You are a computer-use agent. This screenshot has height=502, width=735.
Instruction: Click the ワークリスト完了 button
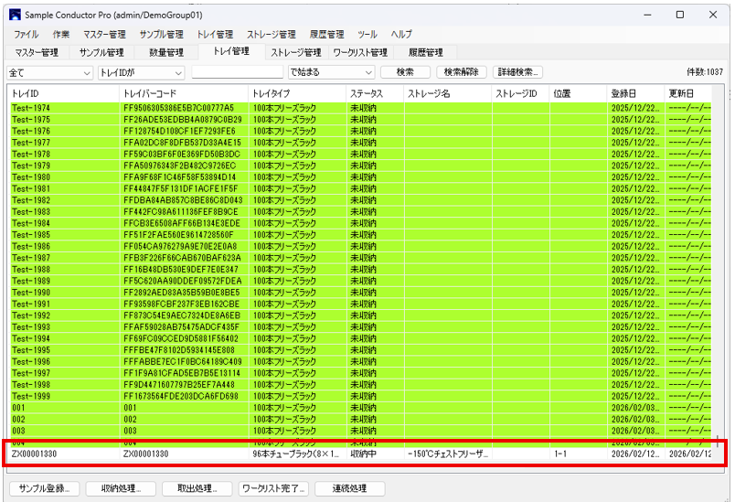pyautogui.click(x=273, y=488)
